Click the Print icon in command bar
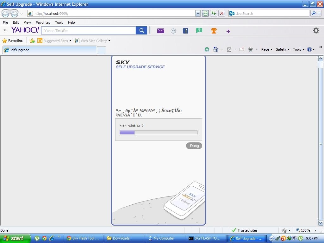324x243 pixels. point(251,49)
